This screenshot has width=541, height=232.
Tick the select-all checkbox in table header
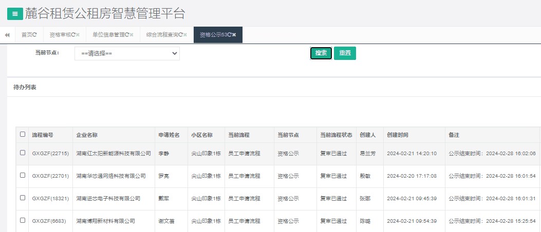(x=22, y=135)
